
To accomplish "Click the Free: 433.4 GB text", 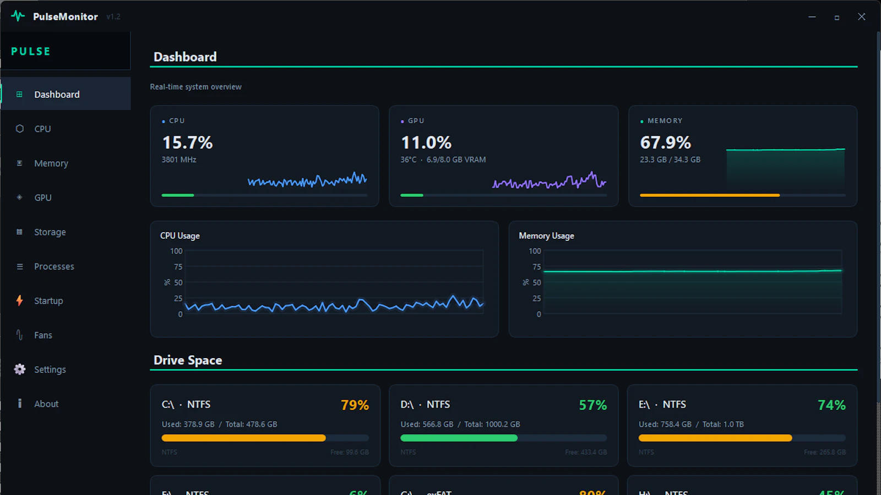I will [x=586, y=452].
